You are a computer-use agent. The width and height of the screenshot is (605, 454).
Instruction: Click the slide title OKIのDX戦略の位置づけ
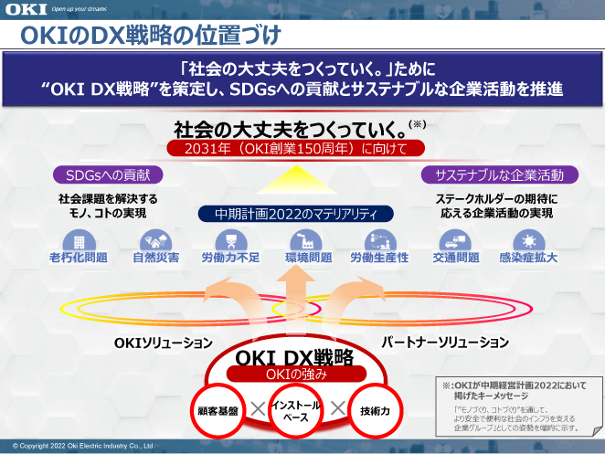tap(151, 35)
